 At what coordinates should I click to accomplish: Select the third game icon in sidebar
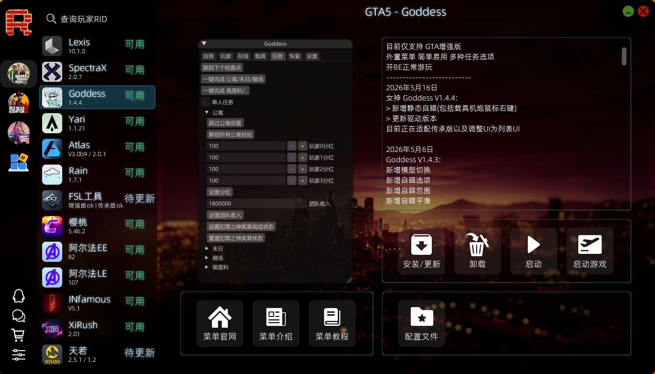coord(19,133)
